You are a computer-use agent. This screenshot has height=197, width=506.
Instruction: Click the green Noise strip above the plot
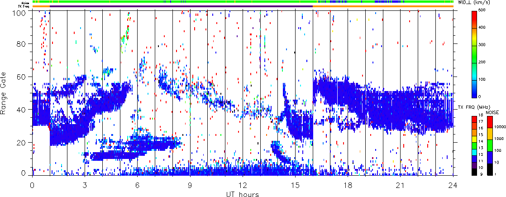243,2
